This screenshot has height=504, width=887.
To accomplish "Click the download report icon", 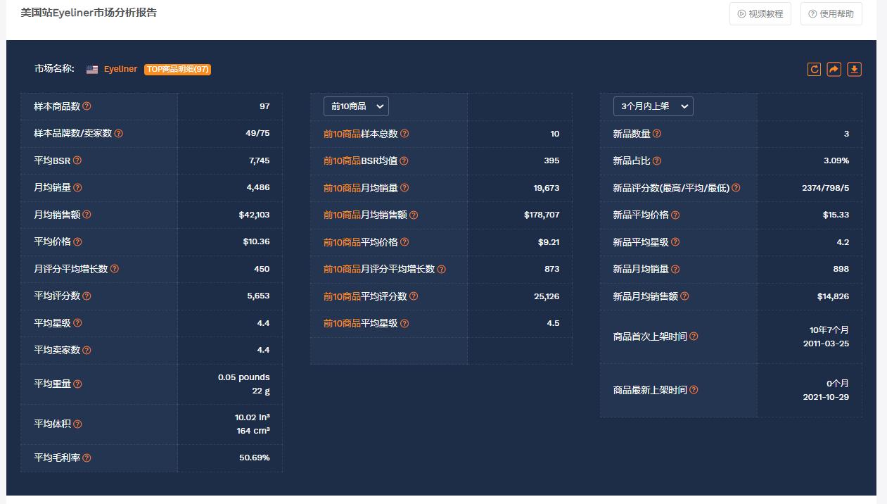I will (x=854, y=69).
